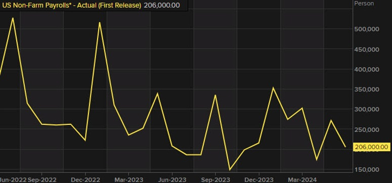This screenshot has height=183, width=392.
Task: Click the Jun-2022 date on the time axis
Action: 13,179
